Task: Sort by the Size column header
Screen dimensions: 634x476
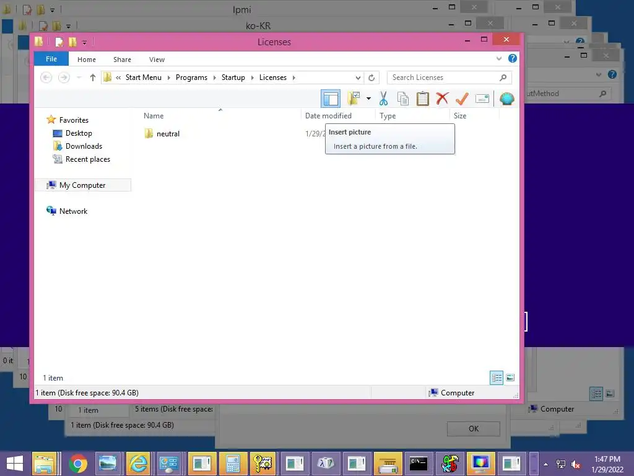Action: pos(460,116)
